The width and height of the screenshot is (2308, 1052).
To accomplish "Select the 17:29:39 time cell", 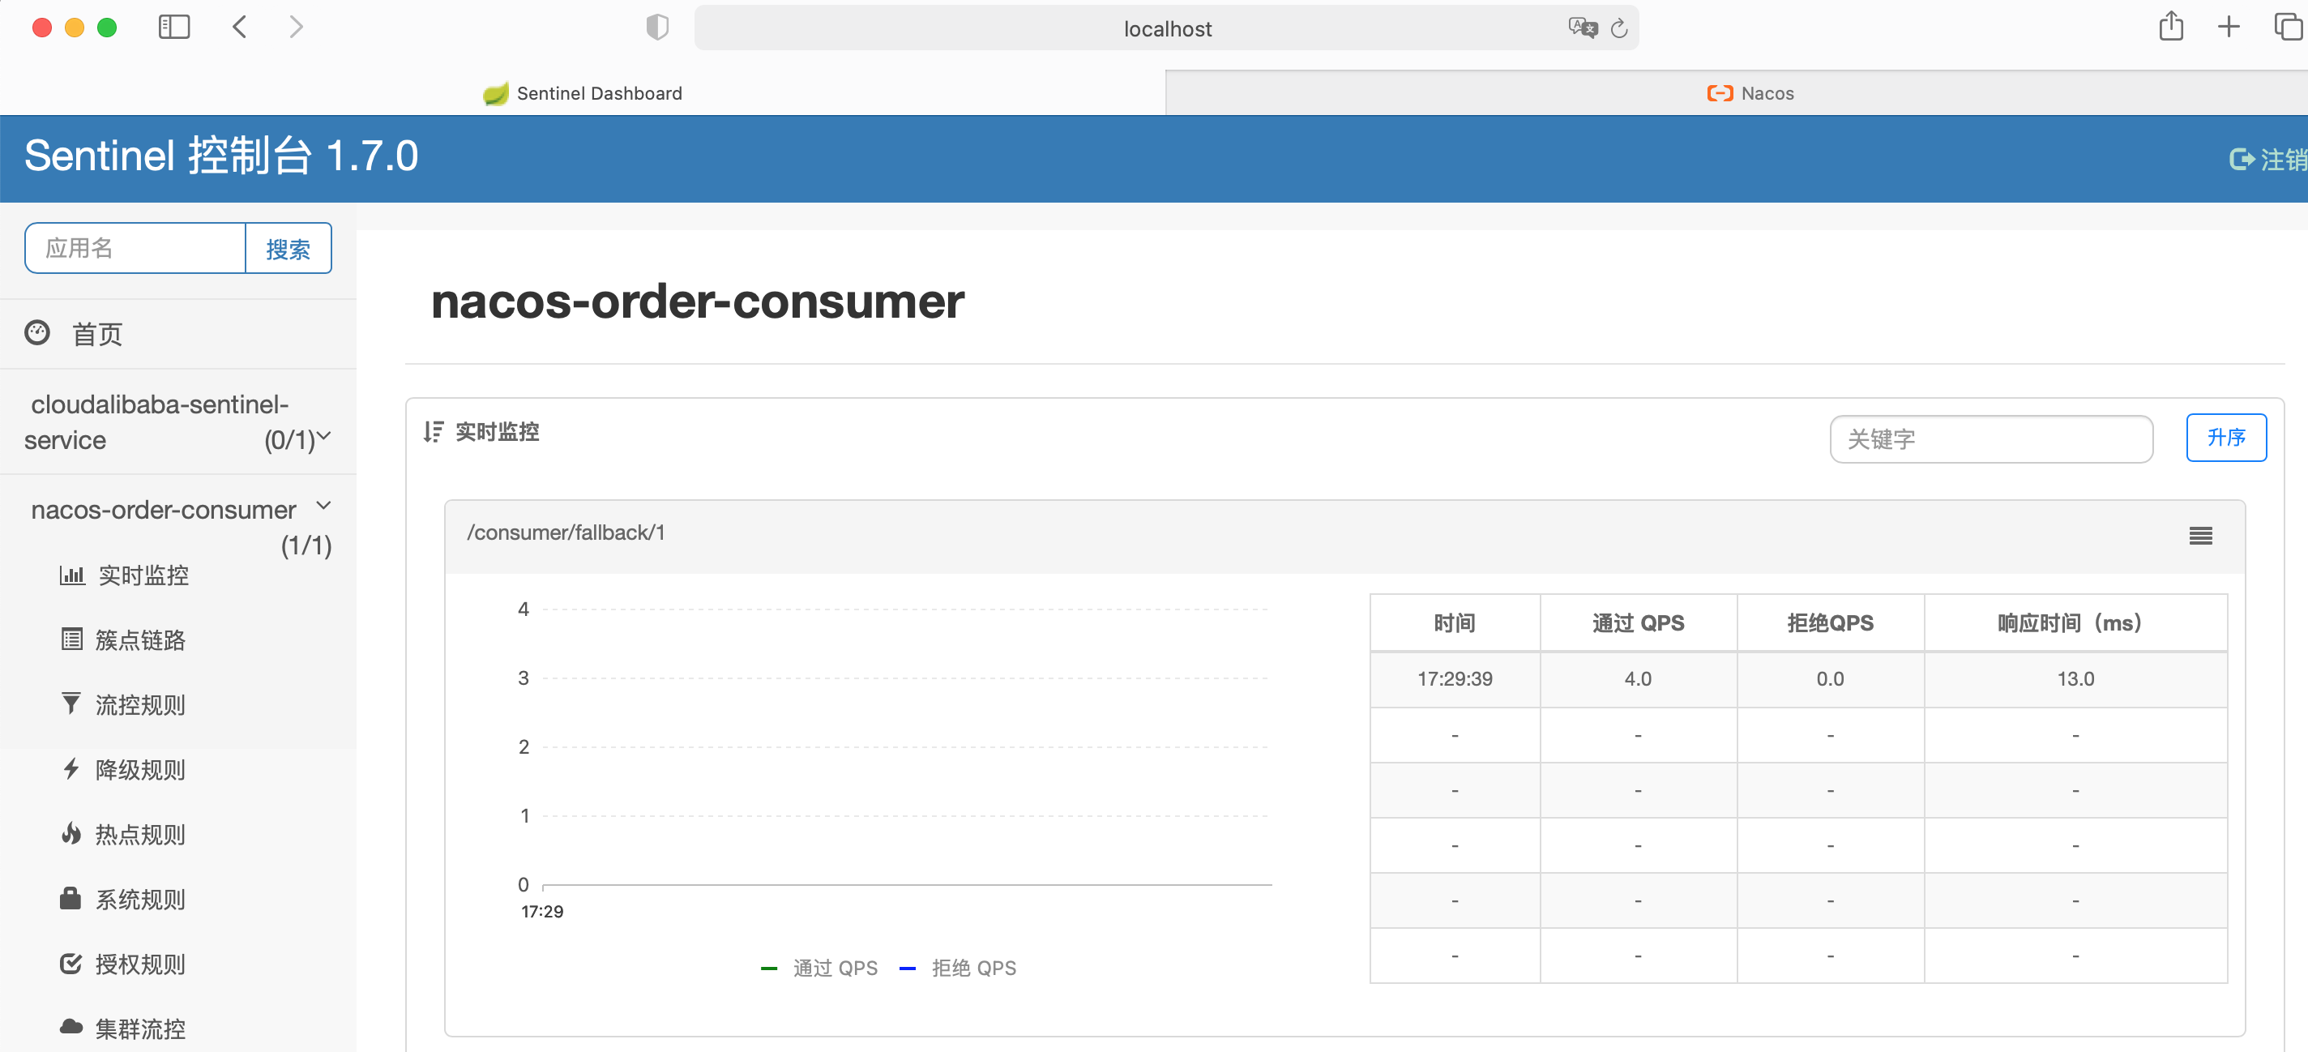I will [x=1455, y=679].
